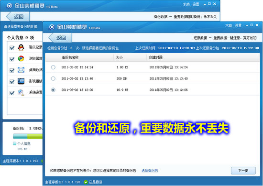The width and height of the screenshot is (263, 186).
Task: Click green up-to-date check icon
Action: coord(86,182)
